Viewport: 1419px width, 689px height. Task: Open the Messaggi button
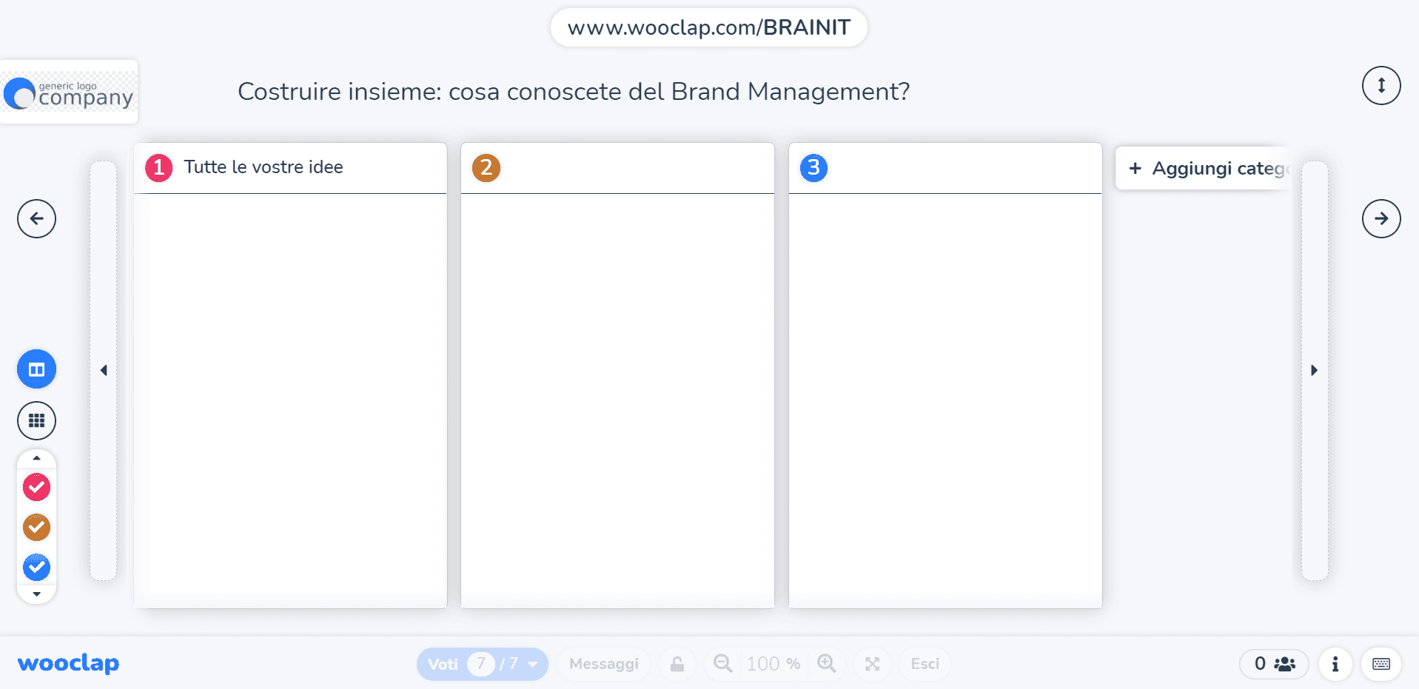click(x=604, y=664)
